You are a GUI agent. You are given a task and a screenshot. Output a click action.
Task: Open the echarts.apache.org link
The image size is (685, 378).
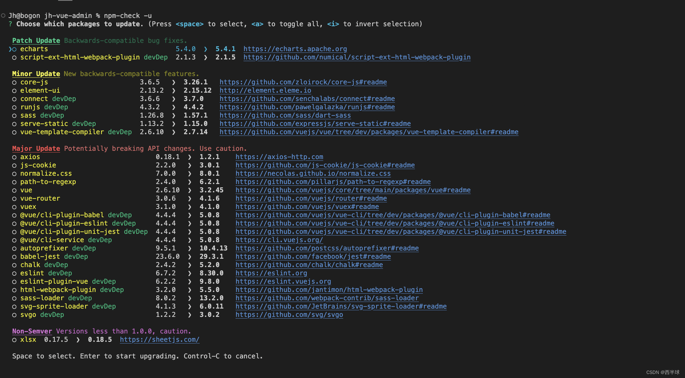tap(295, 49)
